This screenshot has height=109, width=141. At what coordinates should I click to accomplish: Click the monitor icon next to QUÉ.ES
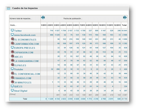click(12, 86)
